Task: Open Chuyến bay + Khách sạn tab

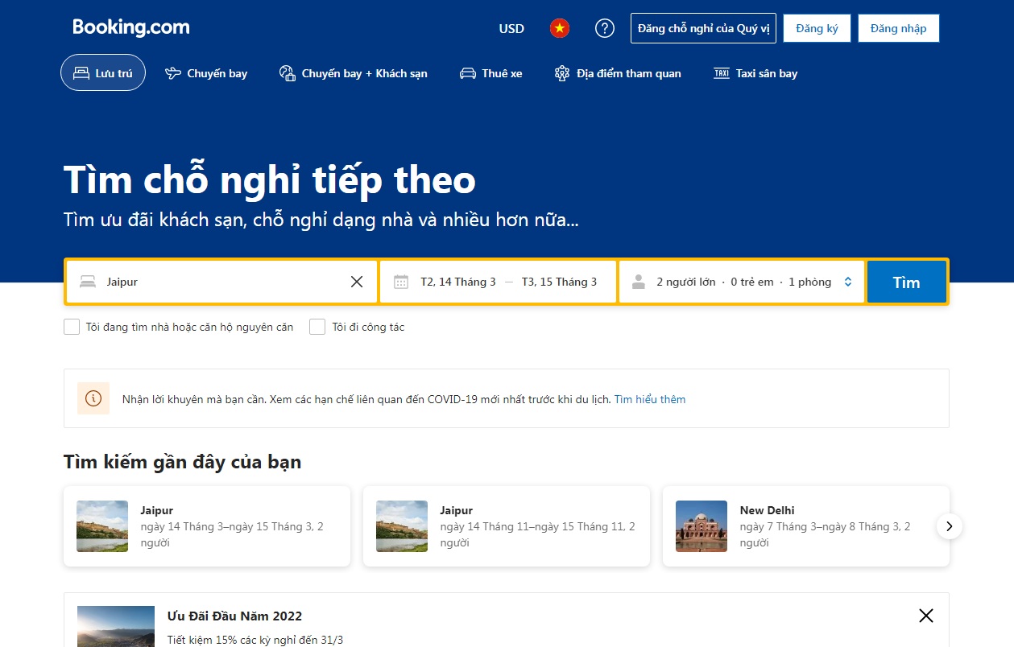Action: point(353,73)
